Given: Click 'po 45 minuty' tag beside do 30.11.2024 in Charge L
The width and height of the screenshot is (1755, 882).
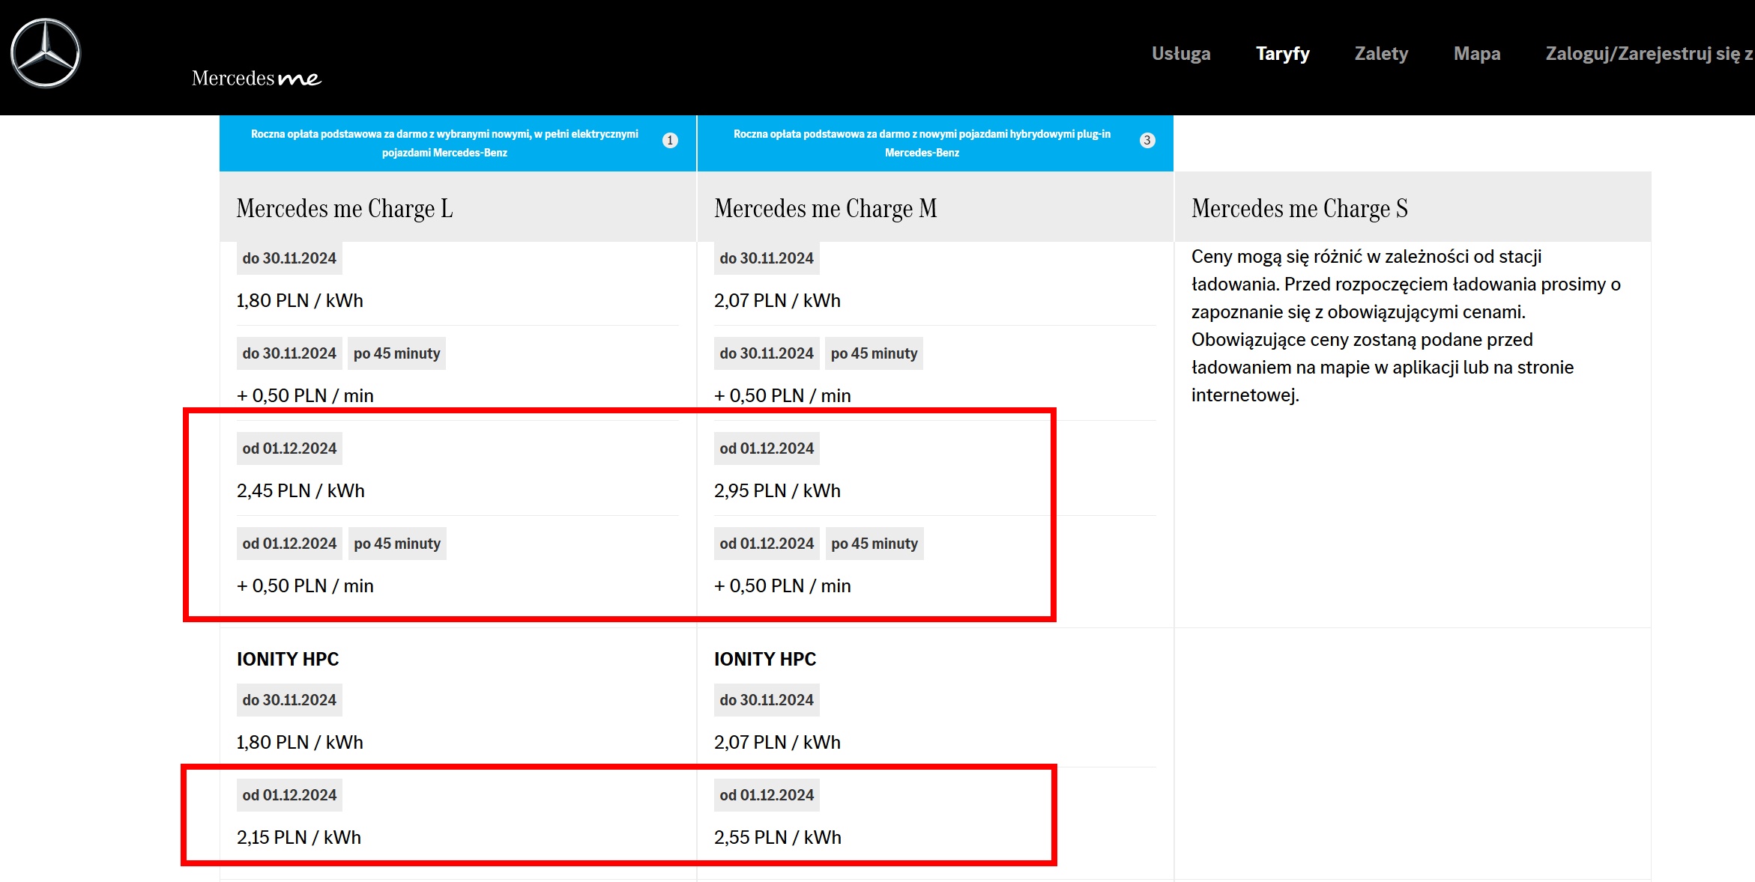Looking at the screenshot, I should coord(397,353).
